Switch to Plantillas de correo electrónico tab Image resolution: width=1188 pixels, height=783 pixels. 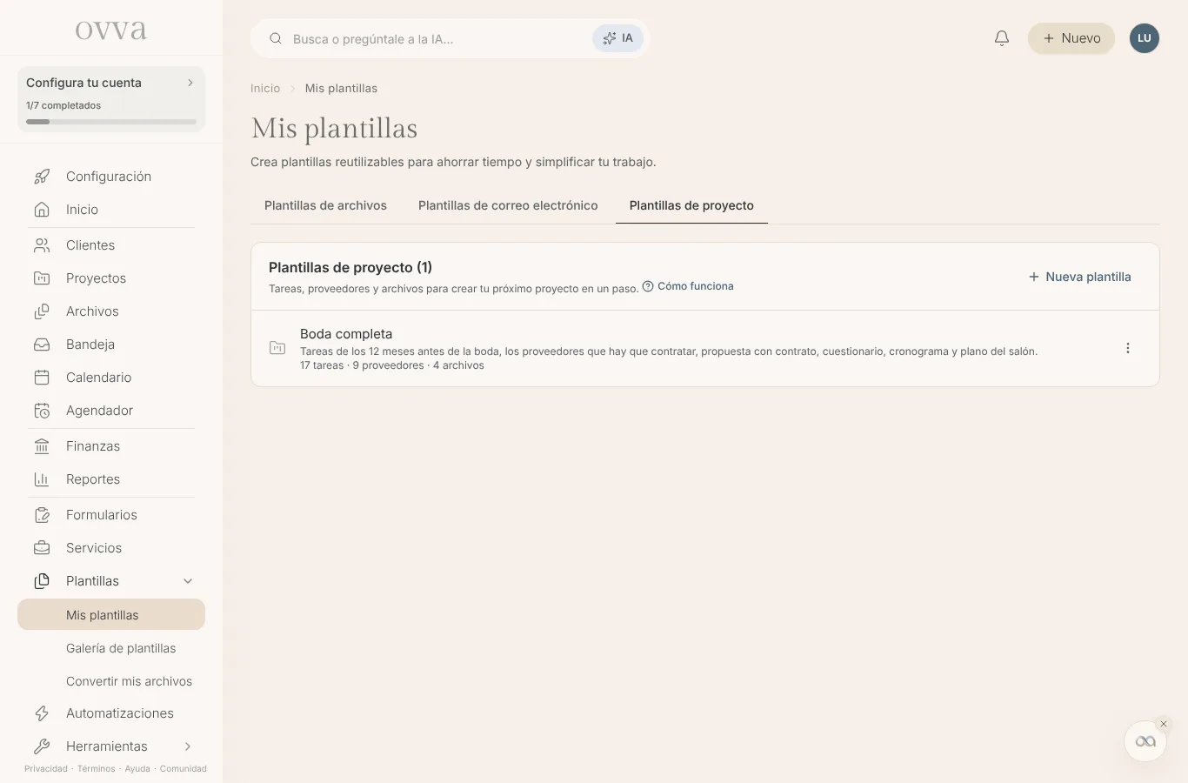point(508,205)
